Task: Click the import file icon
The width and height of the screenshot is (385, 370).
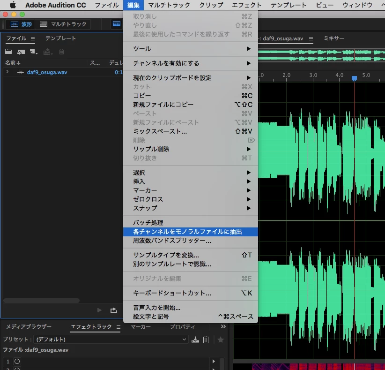Action: click(x=21, y=52)
